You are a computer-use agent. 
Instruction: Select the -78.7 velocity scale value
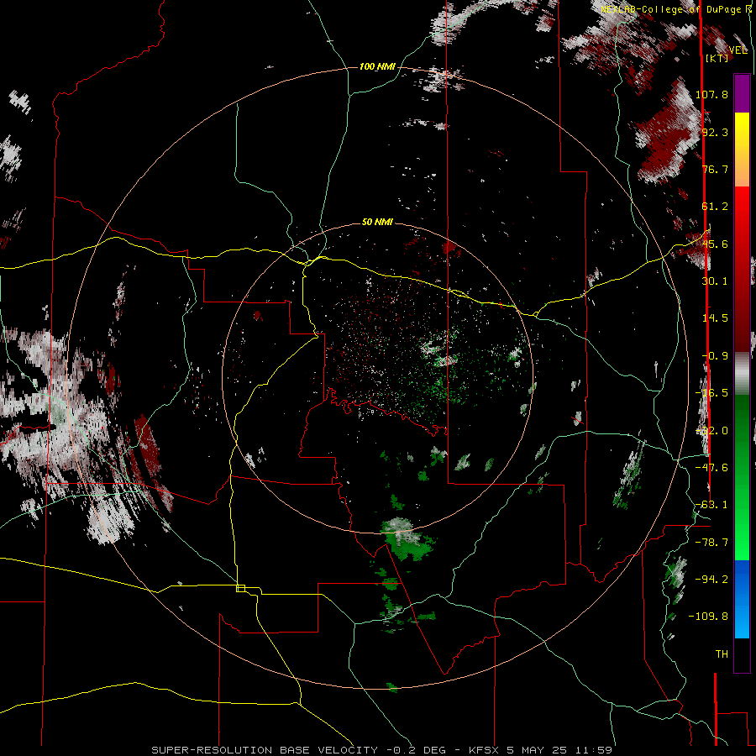coord(711,543)
